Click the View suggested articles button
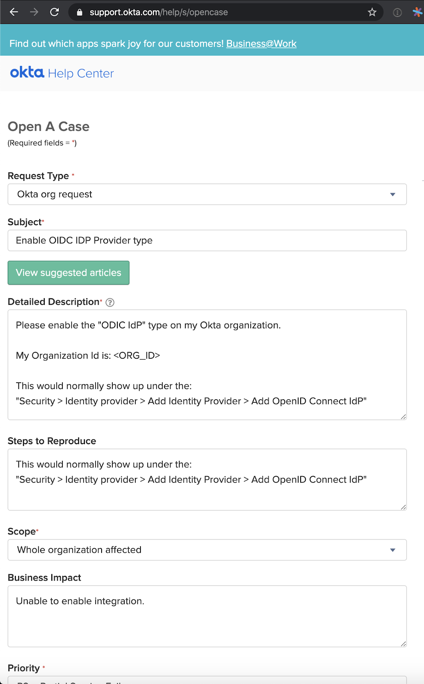 click(68, 273)
